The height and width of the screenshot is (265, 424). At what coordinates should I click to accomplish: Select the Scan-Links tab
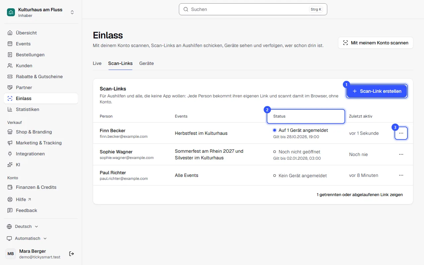(120, 63)
